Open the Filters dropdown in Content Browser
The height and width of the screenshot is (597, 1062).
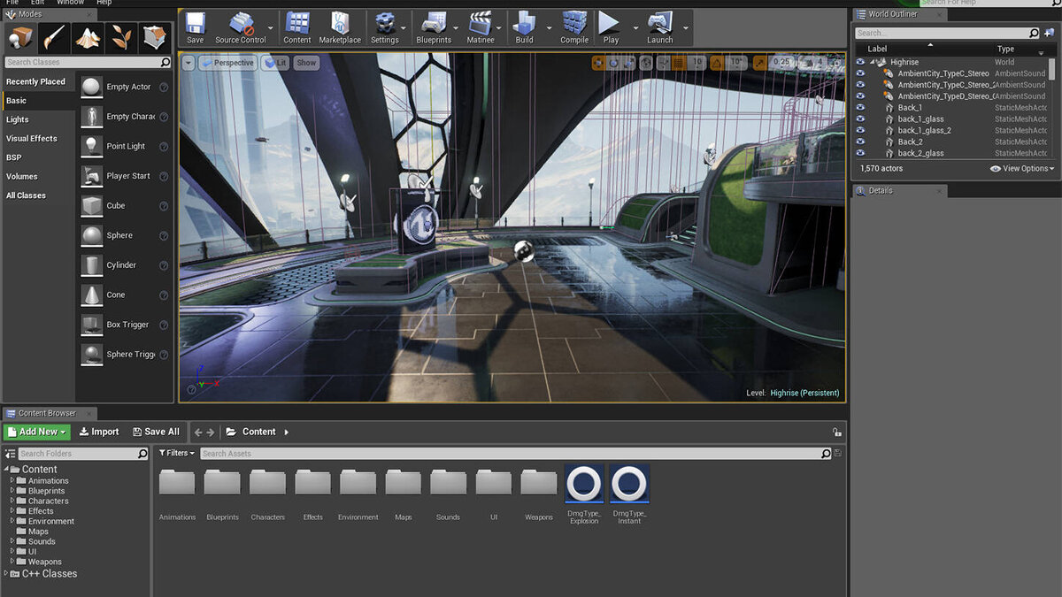177,453
